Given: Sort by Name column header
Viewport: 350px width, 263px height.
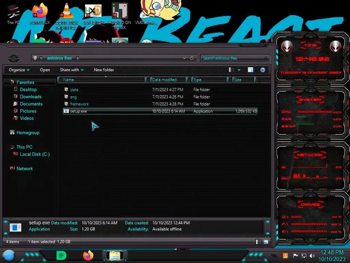Looking at the screenshot, I should [102, 79].
